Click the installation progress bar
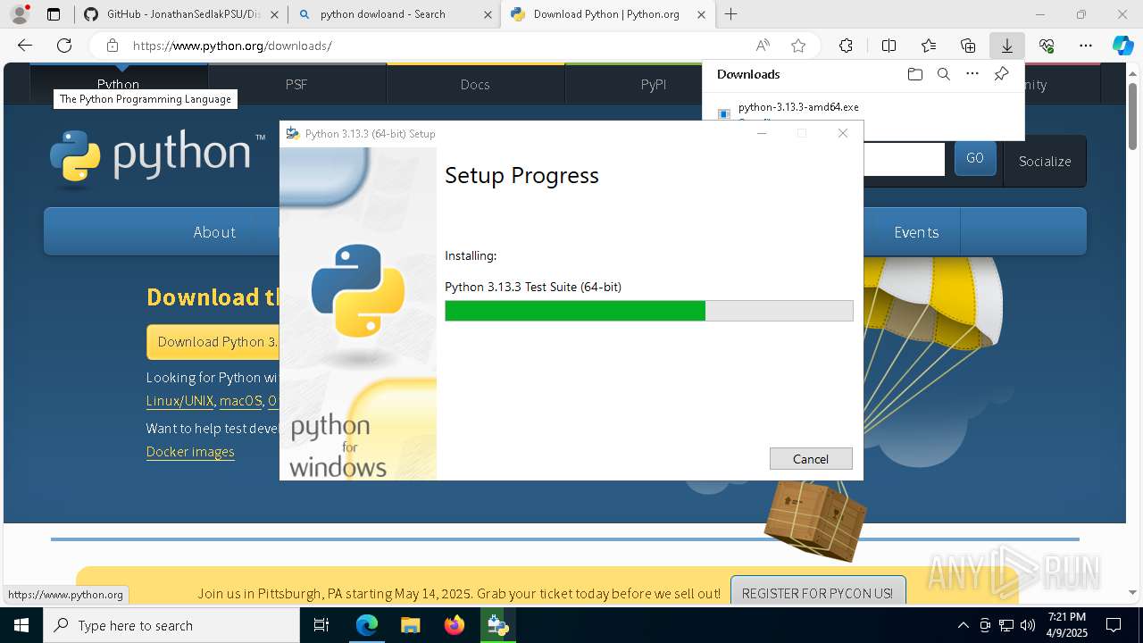The width and height of the screenshot is (1143, 643). (649, 311)
